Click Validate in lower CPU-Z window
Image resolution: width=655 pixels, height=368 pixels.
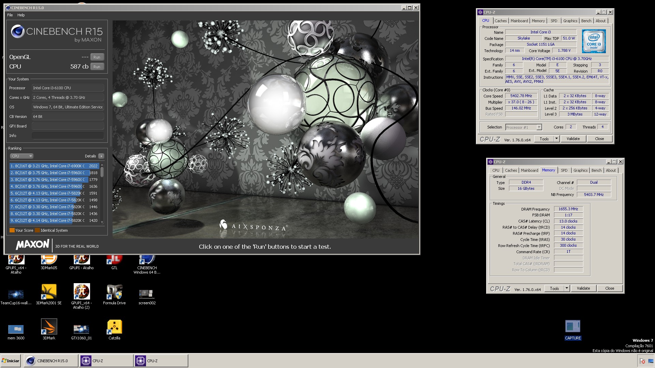coord(583,289)
